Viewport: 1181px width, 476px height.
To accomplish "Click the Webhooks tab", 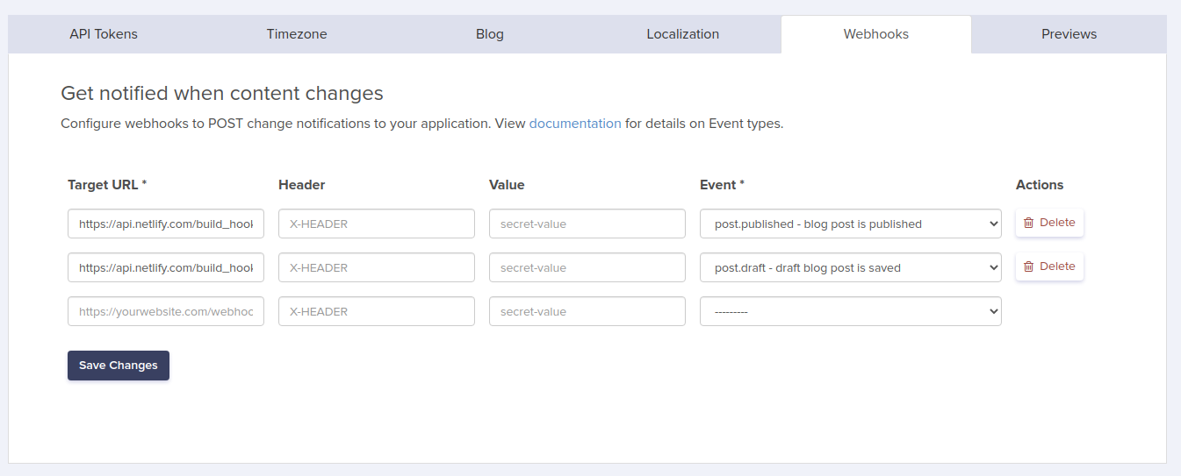I will pyautogui.click(x=875, y=34).
